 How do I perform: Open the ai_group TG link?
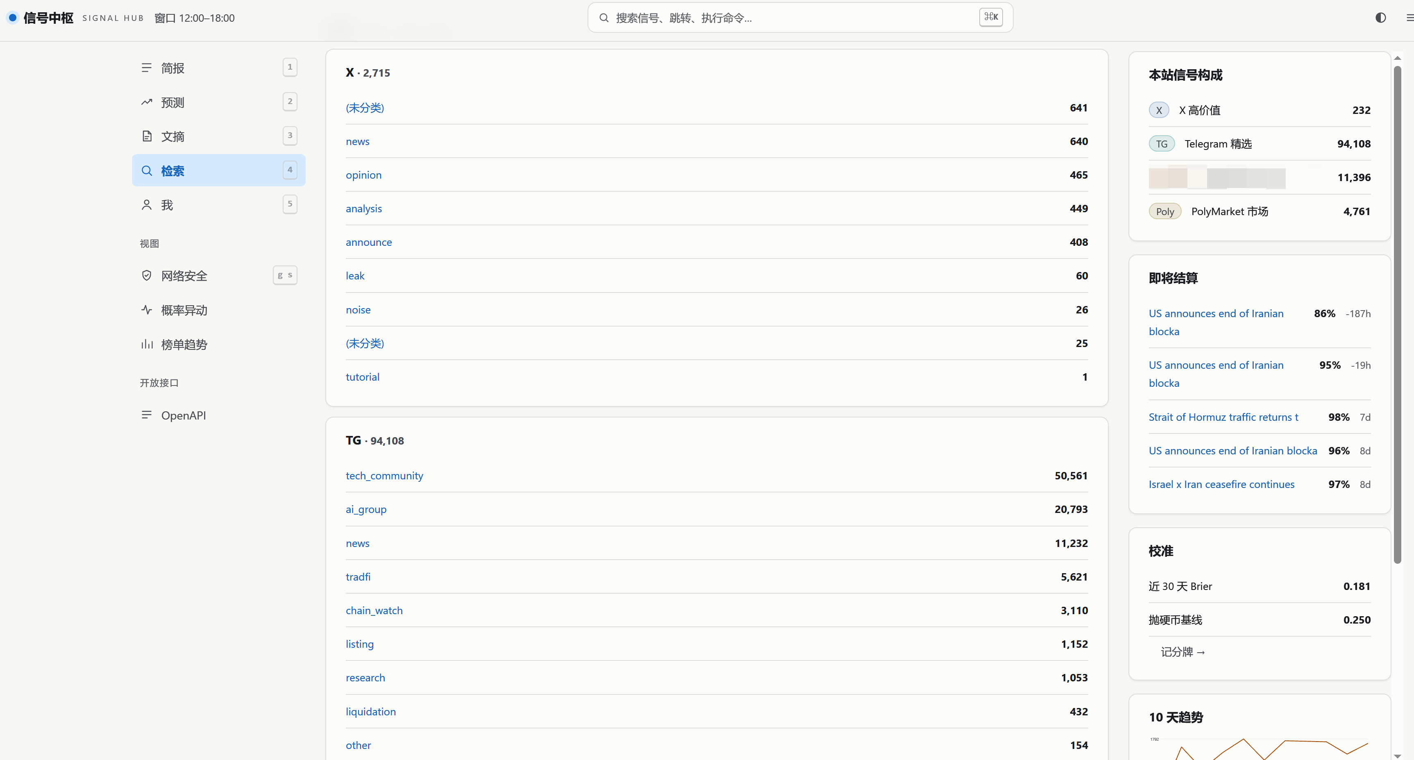pyautogui.click(x=366, y=509)
